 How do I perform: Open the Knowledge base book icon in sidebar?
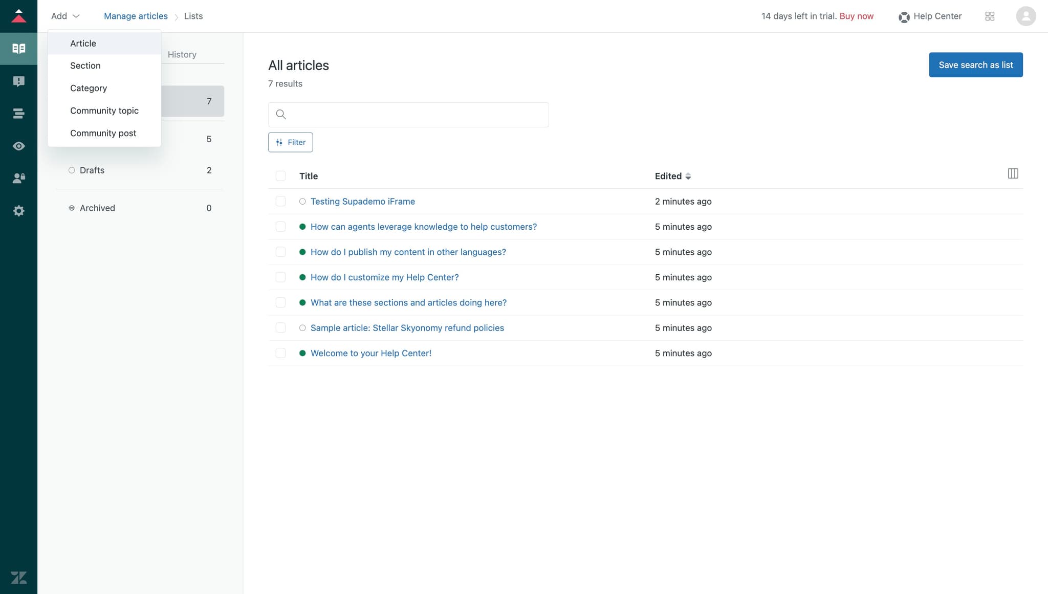[x=18, y=49]
